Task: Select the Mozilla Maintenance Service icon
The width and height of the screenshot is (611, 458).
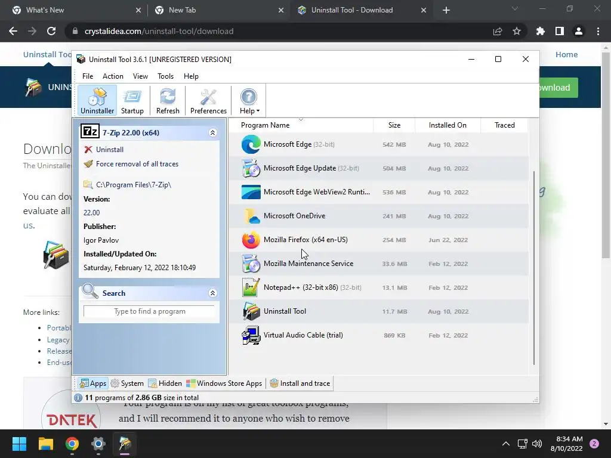Action: click(251, 264)
